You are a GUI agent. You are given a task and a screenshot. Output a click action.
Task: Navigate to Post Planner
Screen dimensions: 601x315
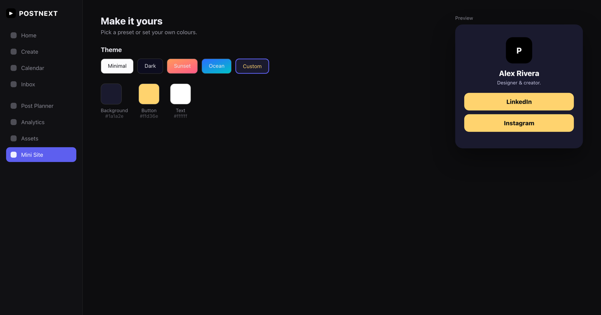(41, 106)
